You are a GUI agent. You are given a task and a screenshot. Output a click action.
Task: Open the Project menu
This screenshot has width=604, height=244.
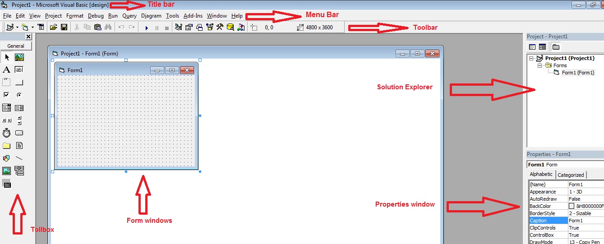tap(53, 16)
